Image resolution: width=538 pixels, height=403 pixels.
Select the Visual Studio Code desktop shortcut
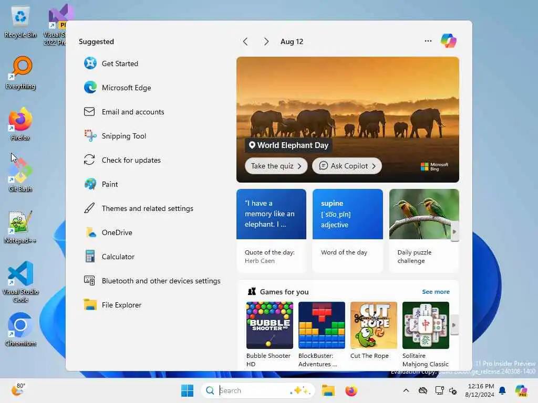pos(20,282)
